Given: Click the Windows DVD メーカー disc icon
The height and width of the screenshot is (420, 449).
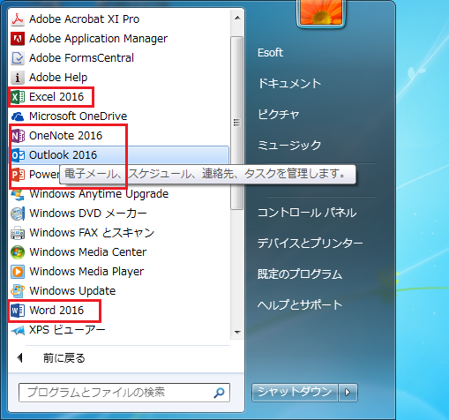Looking at the screenshot, I should tap(18, 214).
